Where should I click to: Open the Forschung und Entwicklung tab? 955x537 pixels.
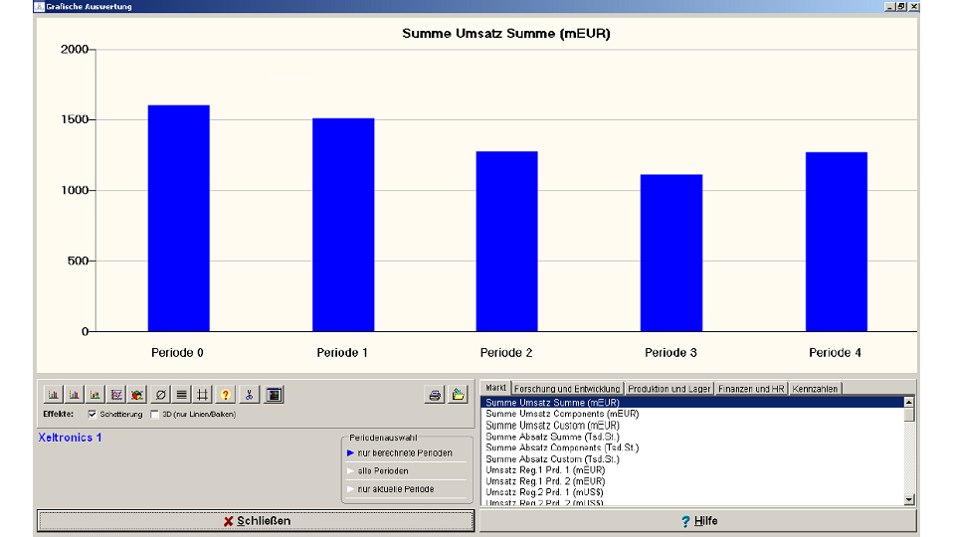click(567, 389)
